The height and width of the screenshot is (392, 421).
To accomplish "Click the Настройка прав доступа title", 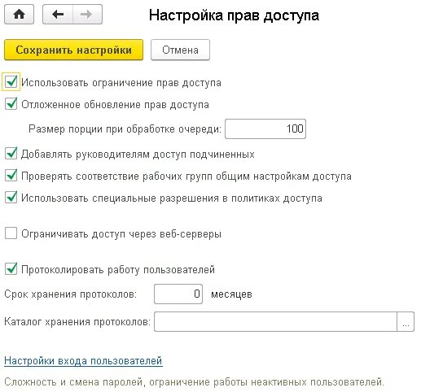I will click(x=234, y=15).
